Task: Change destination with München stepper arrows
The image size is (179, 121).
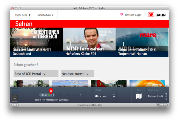Action: pos(114,96)
